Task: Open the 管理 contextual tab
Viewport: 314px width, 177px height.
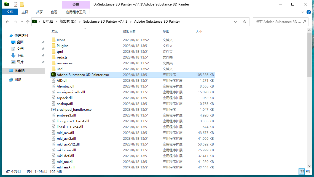Action: tap(76, 5)
